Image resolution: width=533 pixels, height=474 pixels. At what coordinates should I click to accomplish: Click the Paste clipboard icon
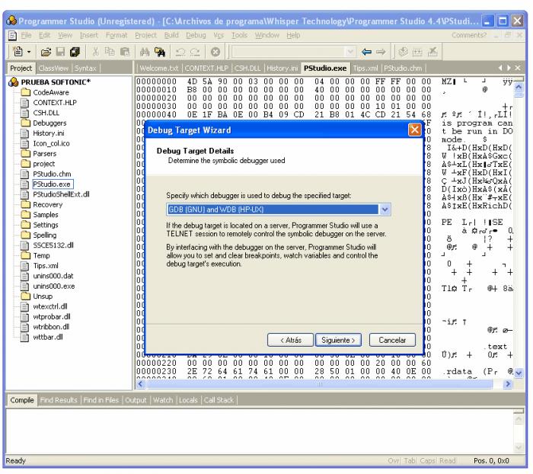(x=125, y=52)
